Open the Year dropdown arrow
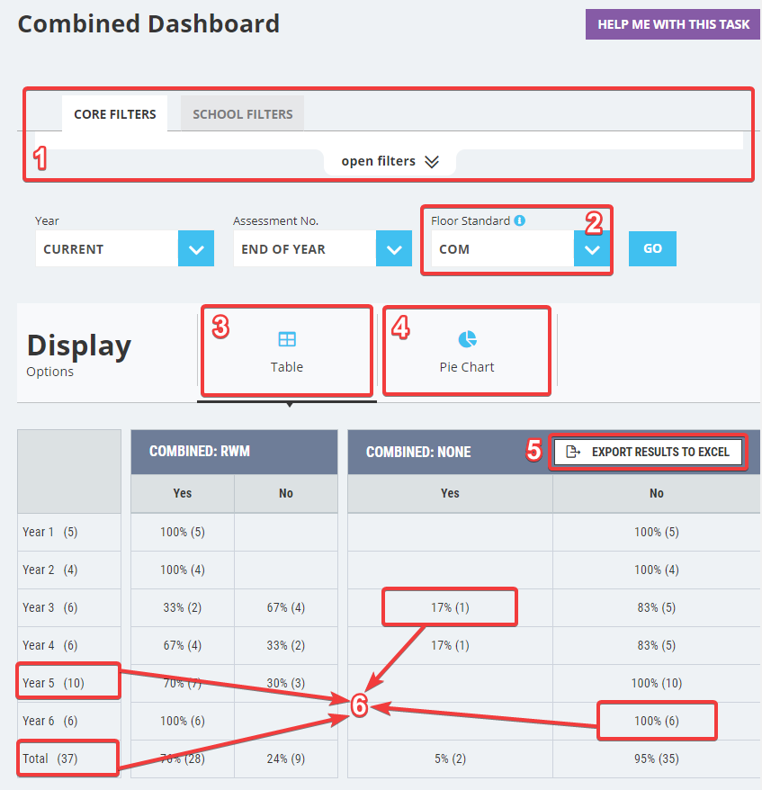This screenshot has width=762, height=790. click(196, 248)
